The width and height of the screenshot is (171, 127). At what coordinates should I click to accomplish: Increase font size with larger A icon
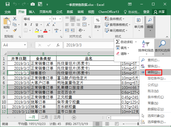pyautogui.click(x=48, y=25)
